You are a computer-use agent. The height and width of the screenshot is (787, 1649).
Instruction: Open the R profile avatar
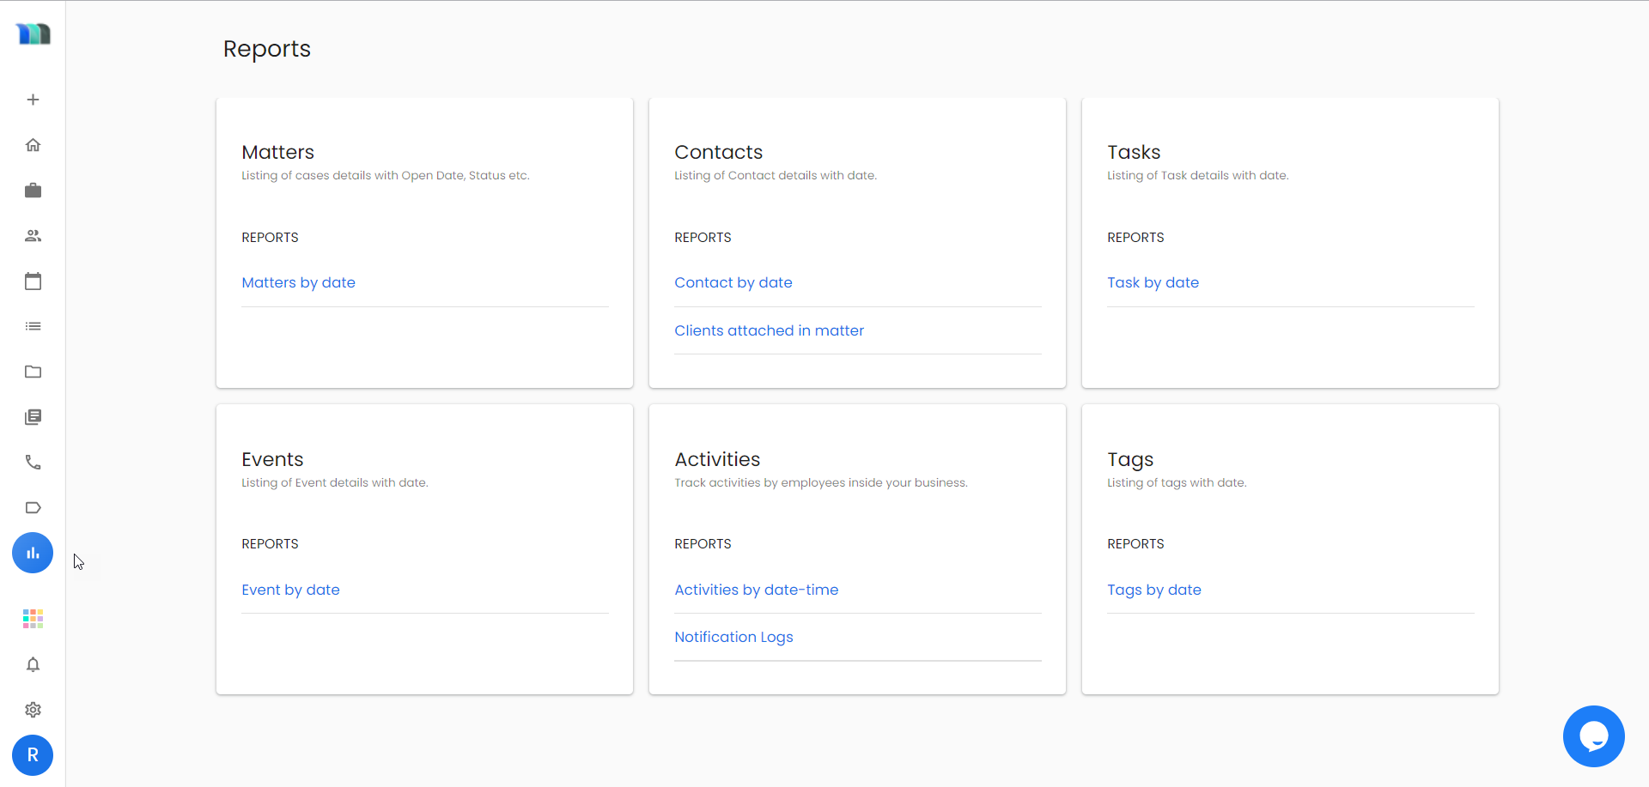pos(33,755)
